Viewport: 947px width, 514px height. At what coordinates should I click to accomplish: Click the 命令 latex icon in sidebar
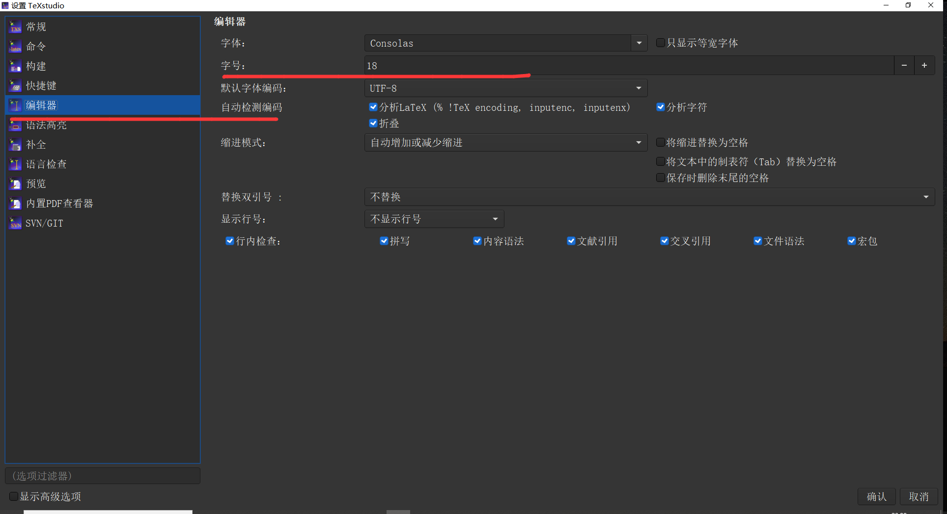coord(16,47)
